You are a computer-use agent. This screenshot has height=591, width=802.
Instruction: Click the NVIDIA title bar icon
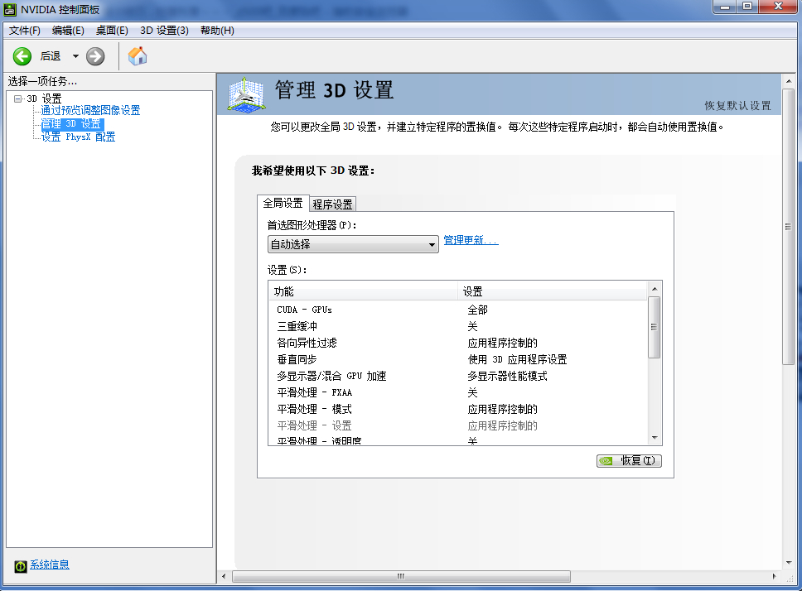pyautogui.click(x=10, y=10)
